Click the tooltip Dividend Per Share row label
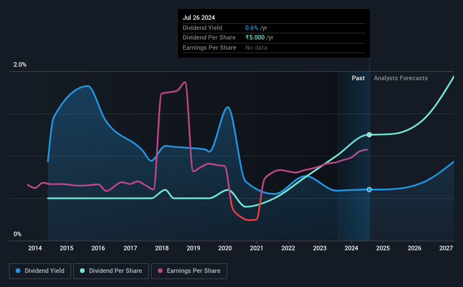 [x=209, y=38]
